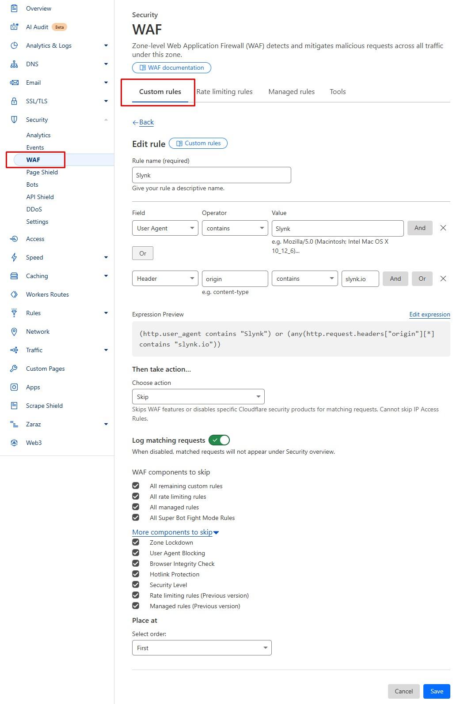Click the Edit expression link
464x704 pixels.
pos(429,314)
